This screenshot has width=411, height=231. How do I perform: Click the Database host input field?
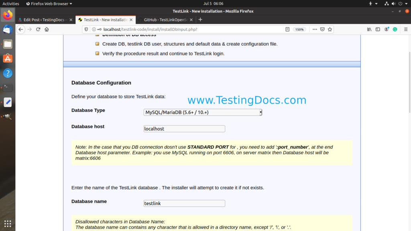(184, 129)
